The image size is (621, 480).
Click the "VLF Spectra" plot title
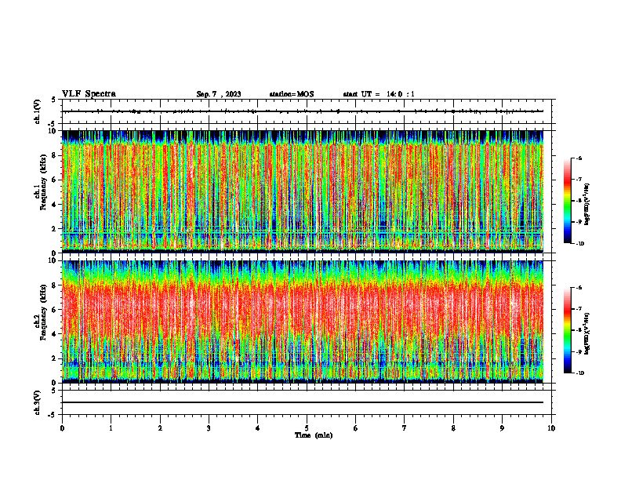pyautogui.click(x=89, y=94)
